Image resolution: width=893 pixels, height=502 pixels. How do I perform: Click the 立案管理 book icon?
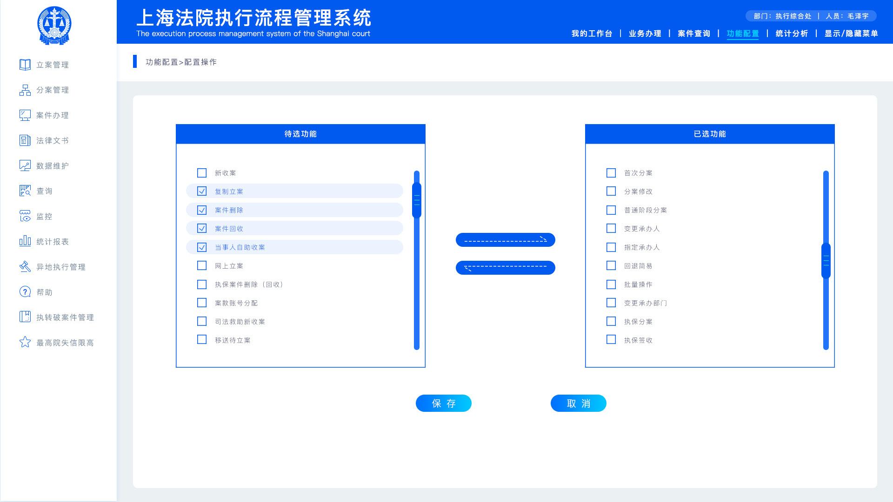(x=25, y=65)
